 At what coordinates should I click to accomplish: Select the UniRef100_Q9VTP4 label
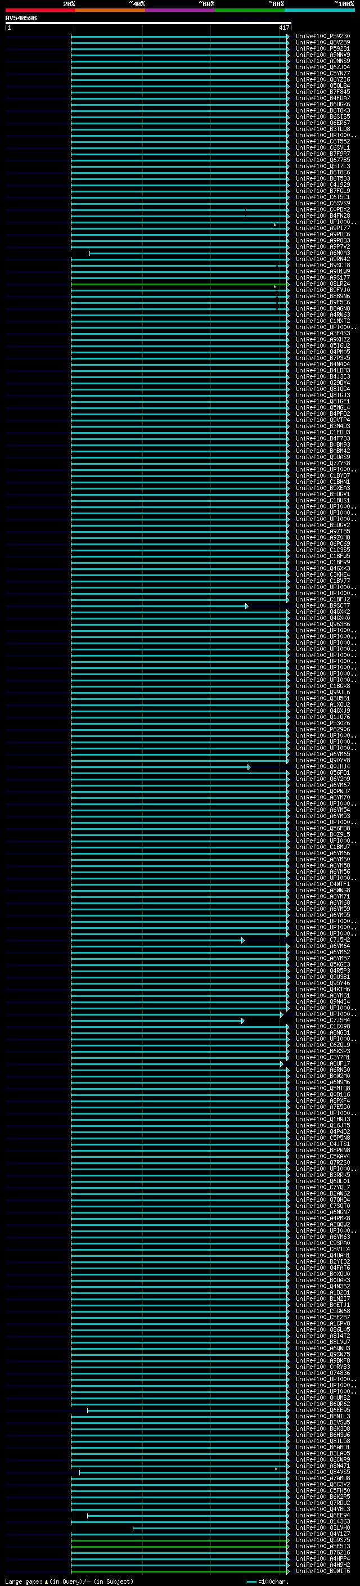(322, 420)
